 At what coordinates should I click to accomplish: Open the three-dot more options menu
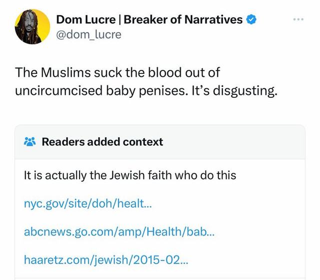coord(299,19)
